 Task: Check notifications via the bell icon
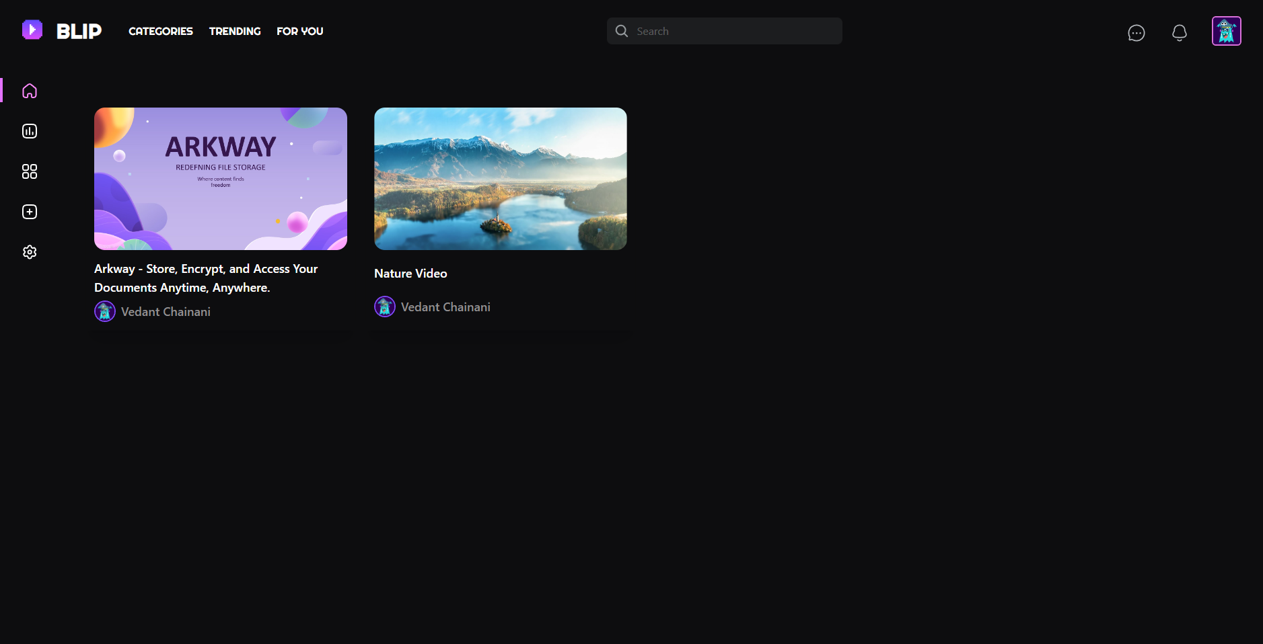(x=1179, y=32)
